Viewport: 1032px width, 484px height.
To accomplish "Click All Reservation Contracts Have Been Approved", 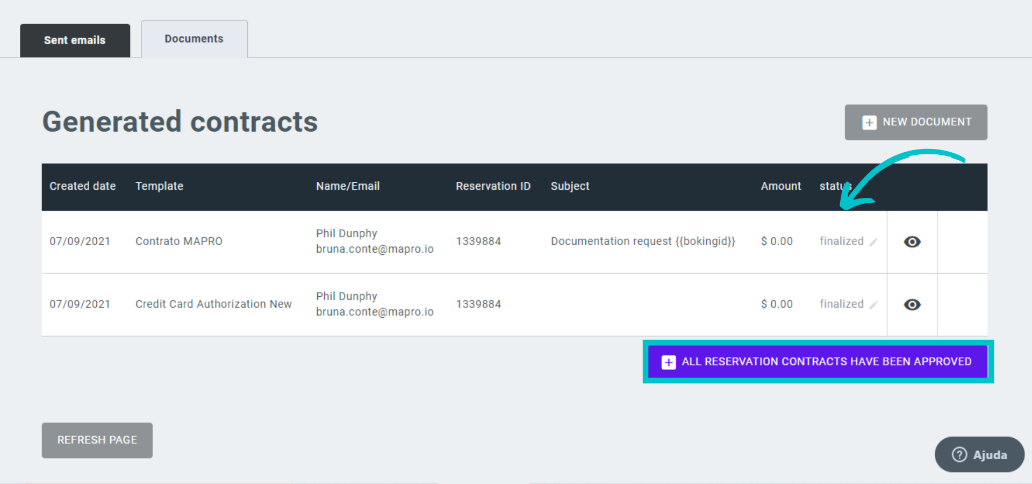I will click(x=826, y=362).
